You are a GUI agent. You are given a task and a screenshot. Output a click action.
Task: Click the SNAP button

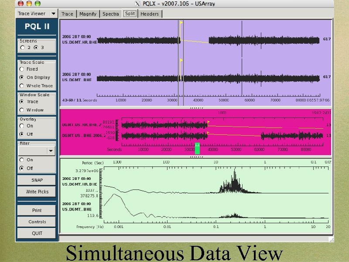point(37,180)
